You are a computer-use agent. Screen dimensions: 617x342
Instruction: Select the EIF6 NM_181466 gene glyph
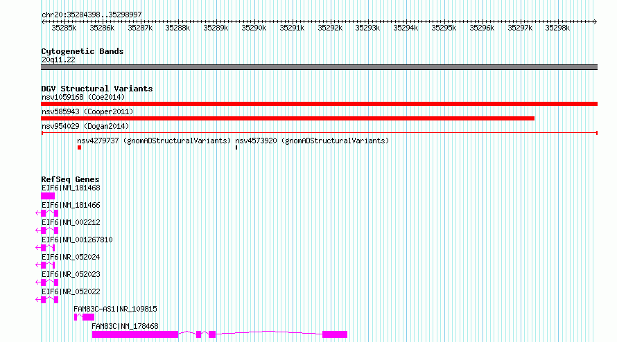47,213
